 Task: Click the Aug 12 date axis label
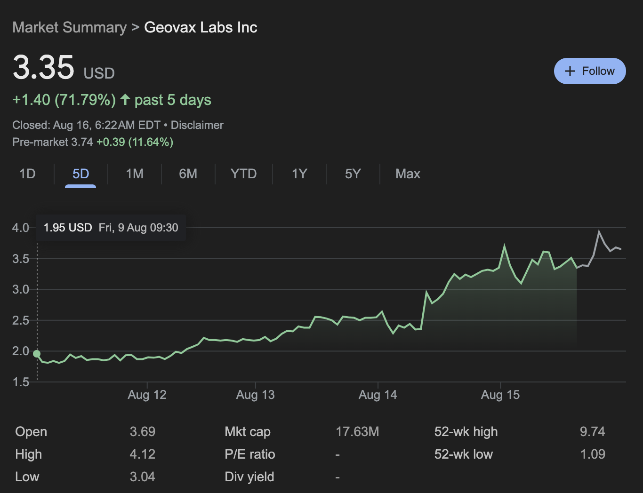click(x=147, y=395)
